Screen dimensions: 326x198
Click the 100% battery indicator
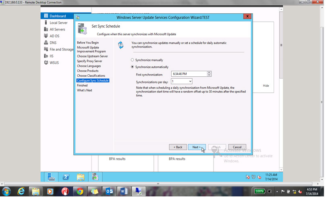click(x=260, y=191)
